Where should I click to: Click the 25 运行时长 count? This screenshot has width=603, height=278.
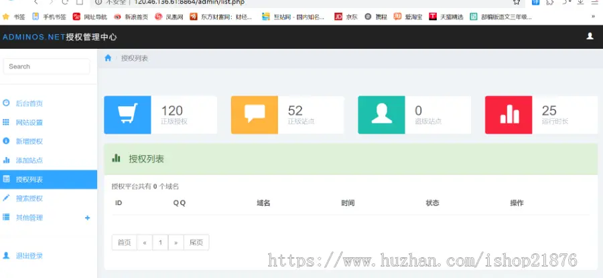click(x=549, y=111)
